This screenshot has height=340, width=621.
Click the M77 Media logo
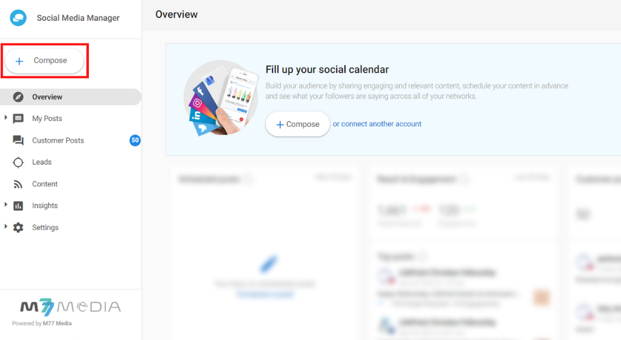pyautogui.click(x=71, y=307)
